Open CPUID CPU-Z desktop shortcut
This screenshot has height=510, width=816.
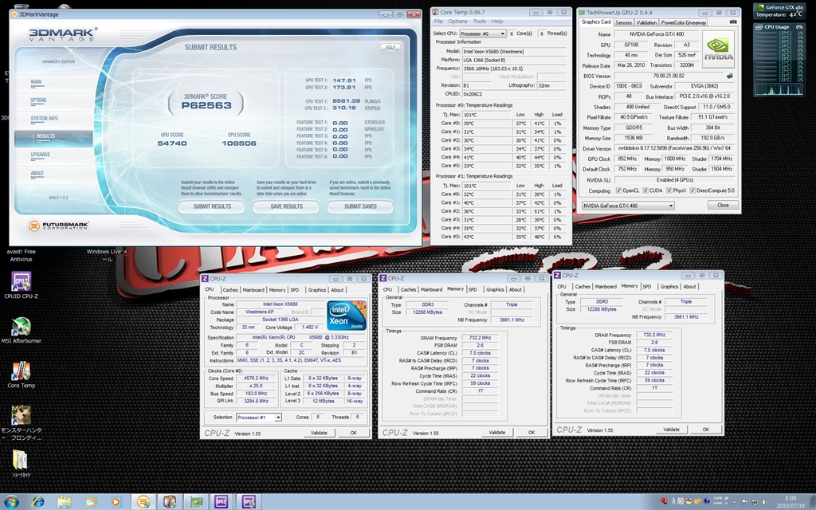(x=21, y=282)
